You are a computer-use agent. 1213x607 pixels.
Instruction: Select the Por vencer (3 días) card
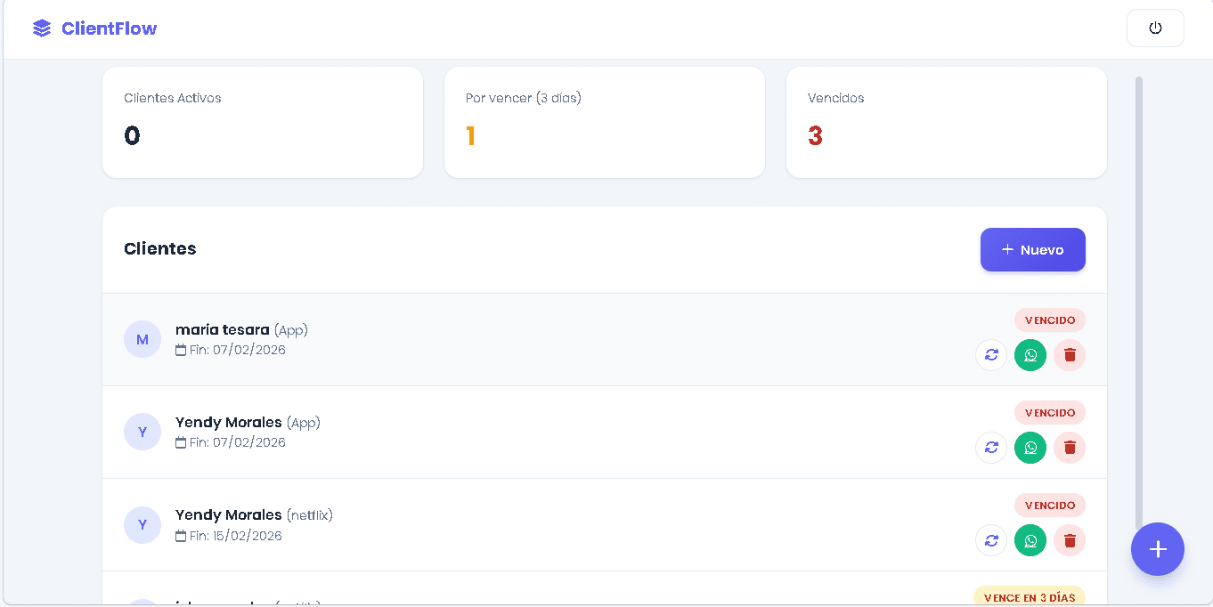click(x=604, y=122)
